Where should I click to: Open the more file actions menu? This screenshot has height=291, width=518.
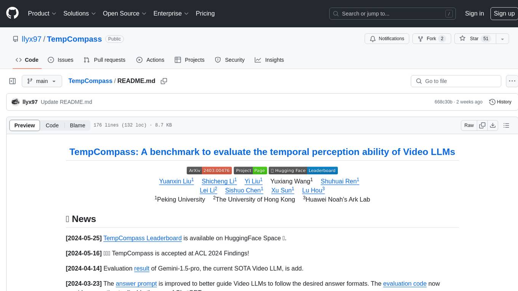pos(512,81)
